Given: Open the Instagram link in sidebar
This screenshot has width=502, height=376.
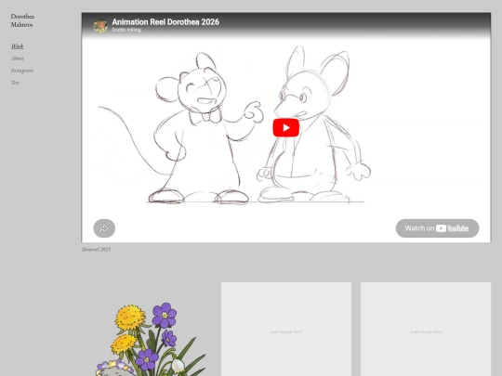Looking at the screenshot, I should (22, 71).
